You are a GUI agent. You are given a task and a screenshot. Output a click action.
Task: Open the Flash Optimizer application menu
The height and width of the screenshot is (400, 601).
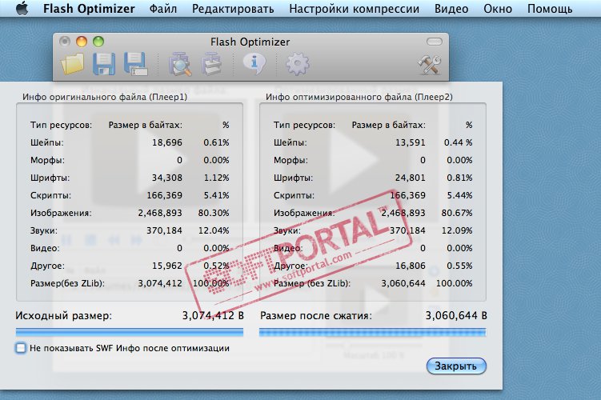89,9
